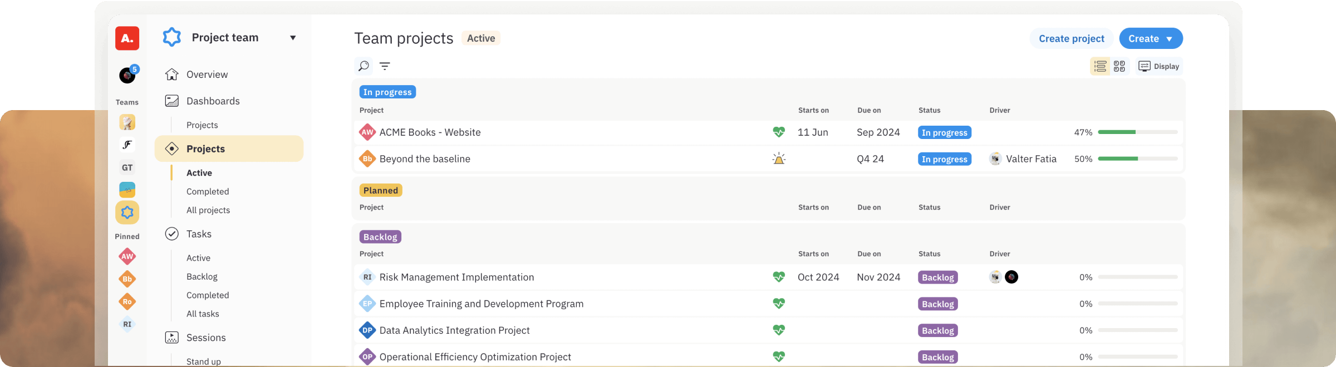The width and height of the screenshot is (1336, 367).
Task: Select Active under Projects
Action: coord(199,173)
